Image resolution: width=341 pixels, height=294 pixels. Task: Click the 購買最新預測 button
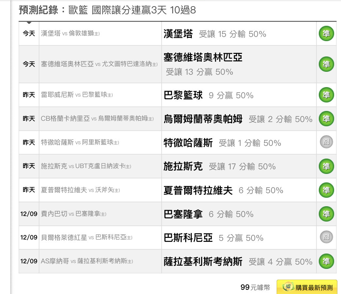pyautogui.click(x=307, y=287)
